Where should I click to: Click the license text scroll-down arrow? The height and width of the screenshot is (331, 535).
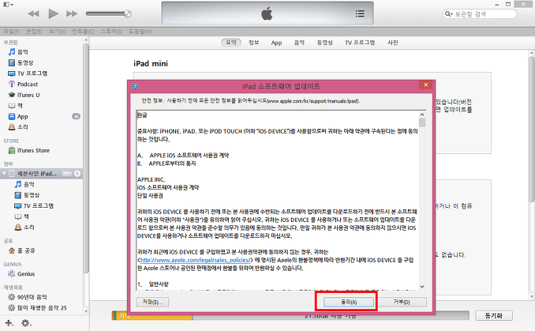(x=422, y=287)
